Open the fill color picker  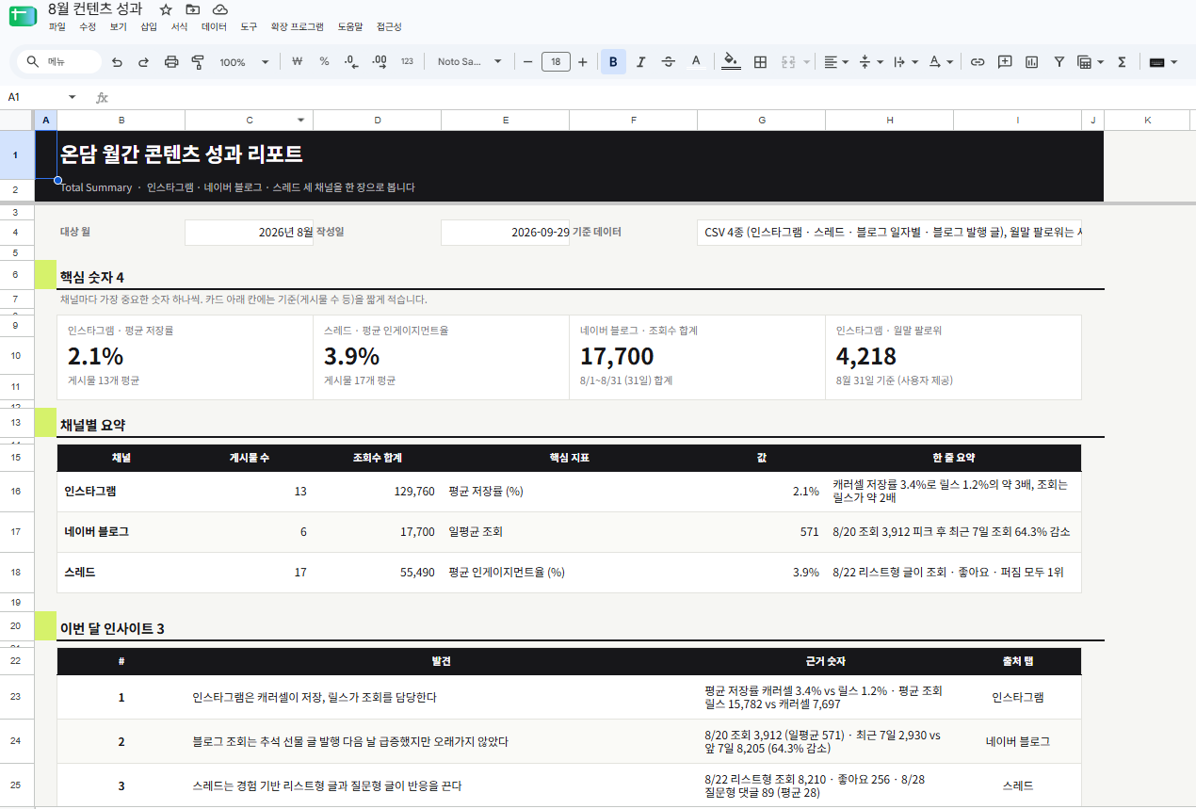coord(732,62)
